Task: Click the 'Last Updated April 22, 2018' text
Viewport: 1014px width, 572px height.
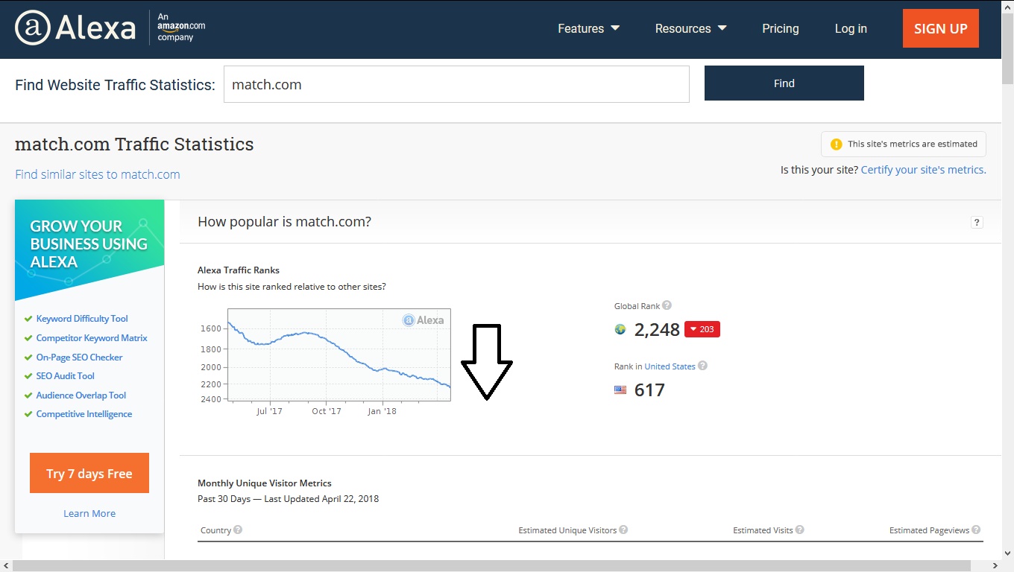Action: tap(321, 499)
